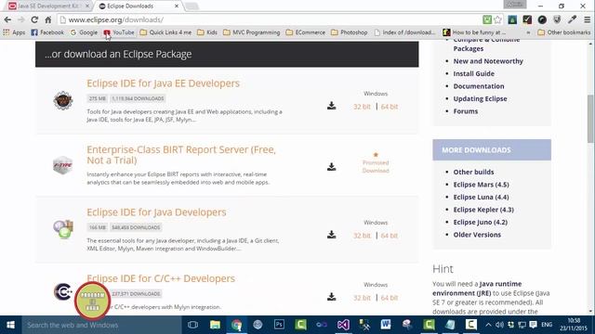This screenshot has height=334, width=595.
Task: Click the download icon for BIRT Report Server
Action: [331, 167]
